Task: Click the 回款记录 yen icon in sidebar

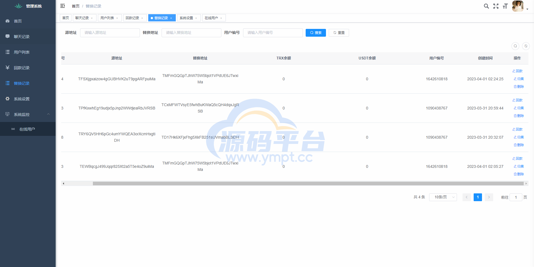Action: click(x=8, y=68)
